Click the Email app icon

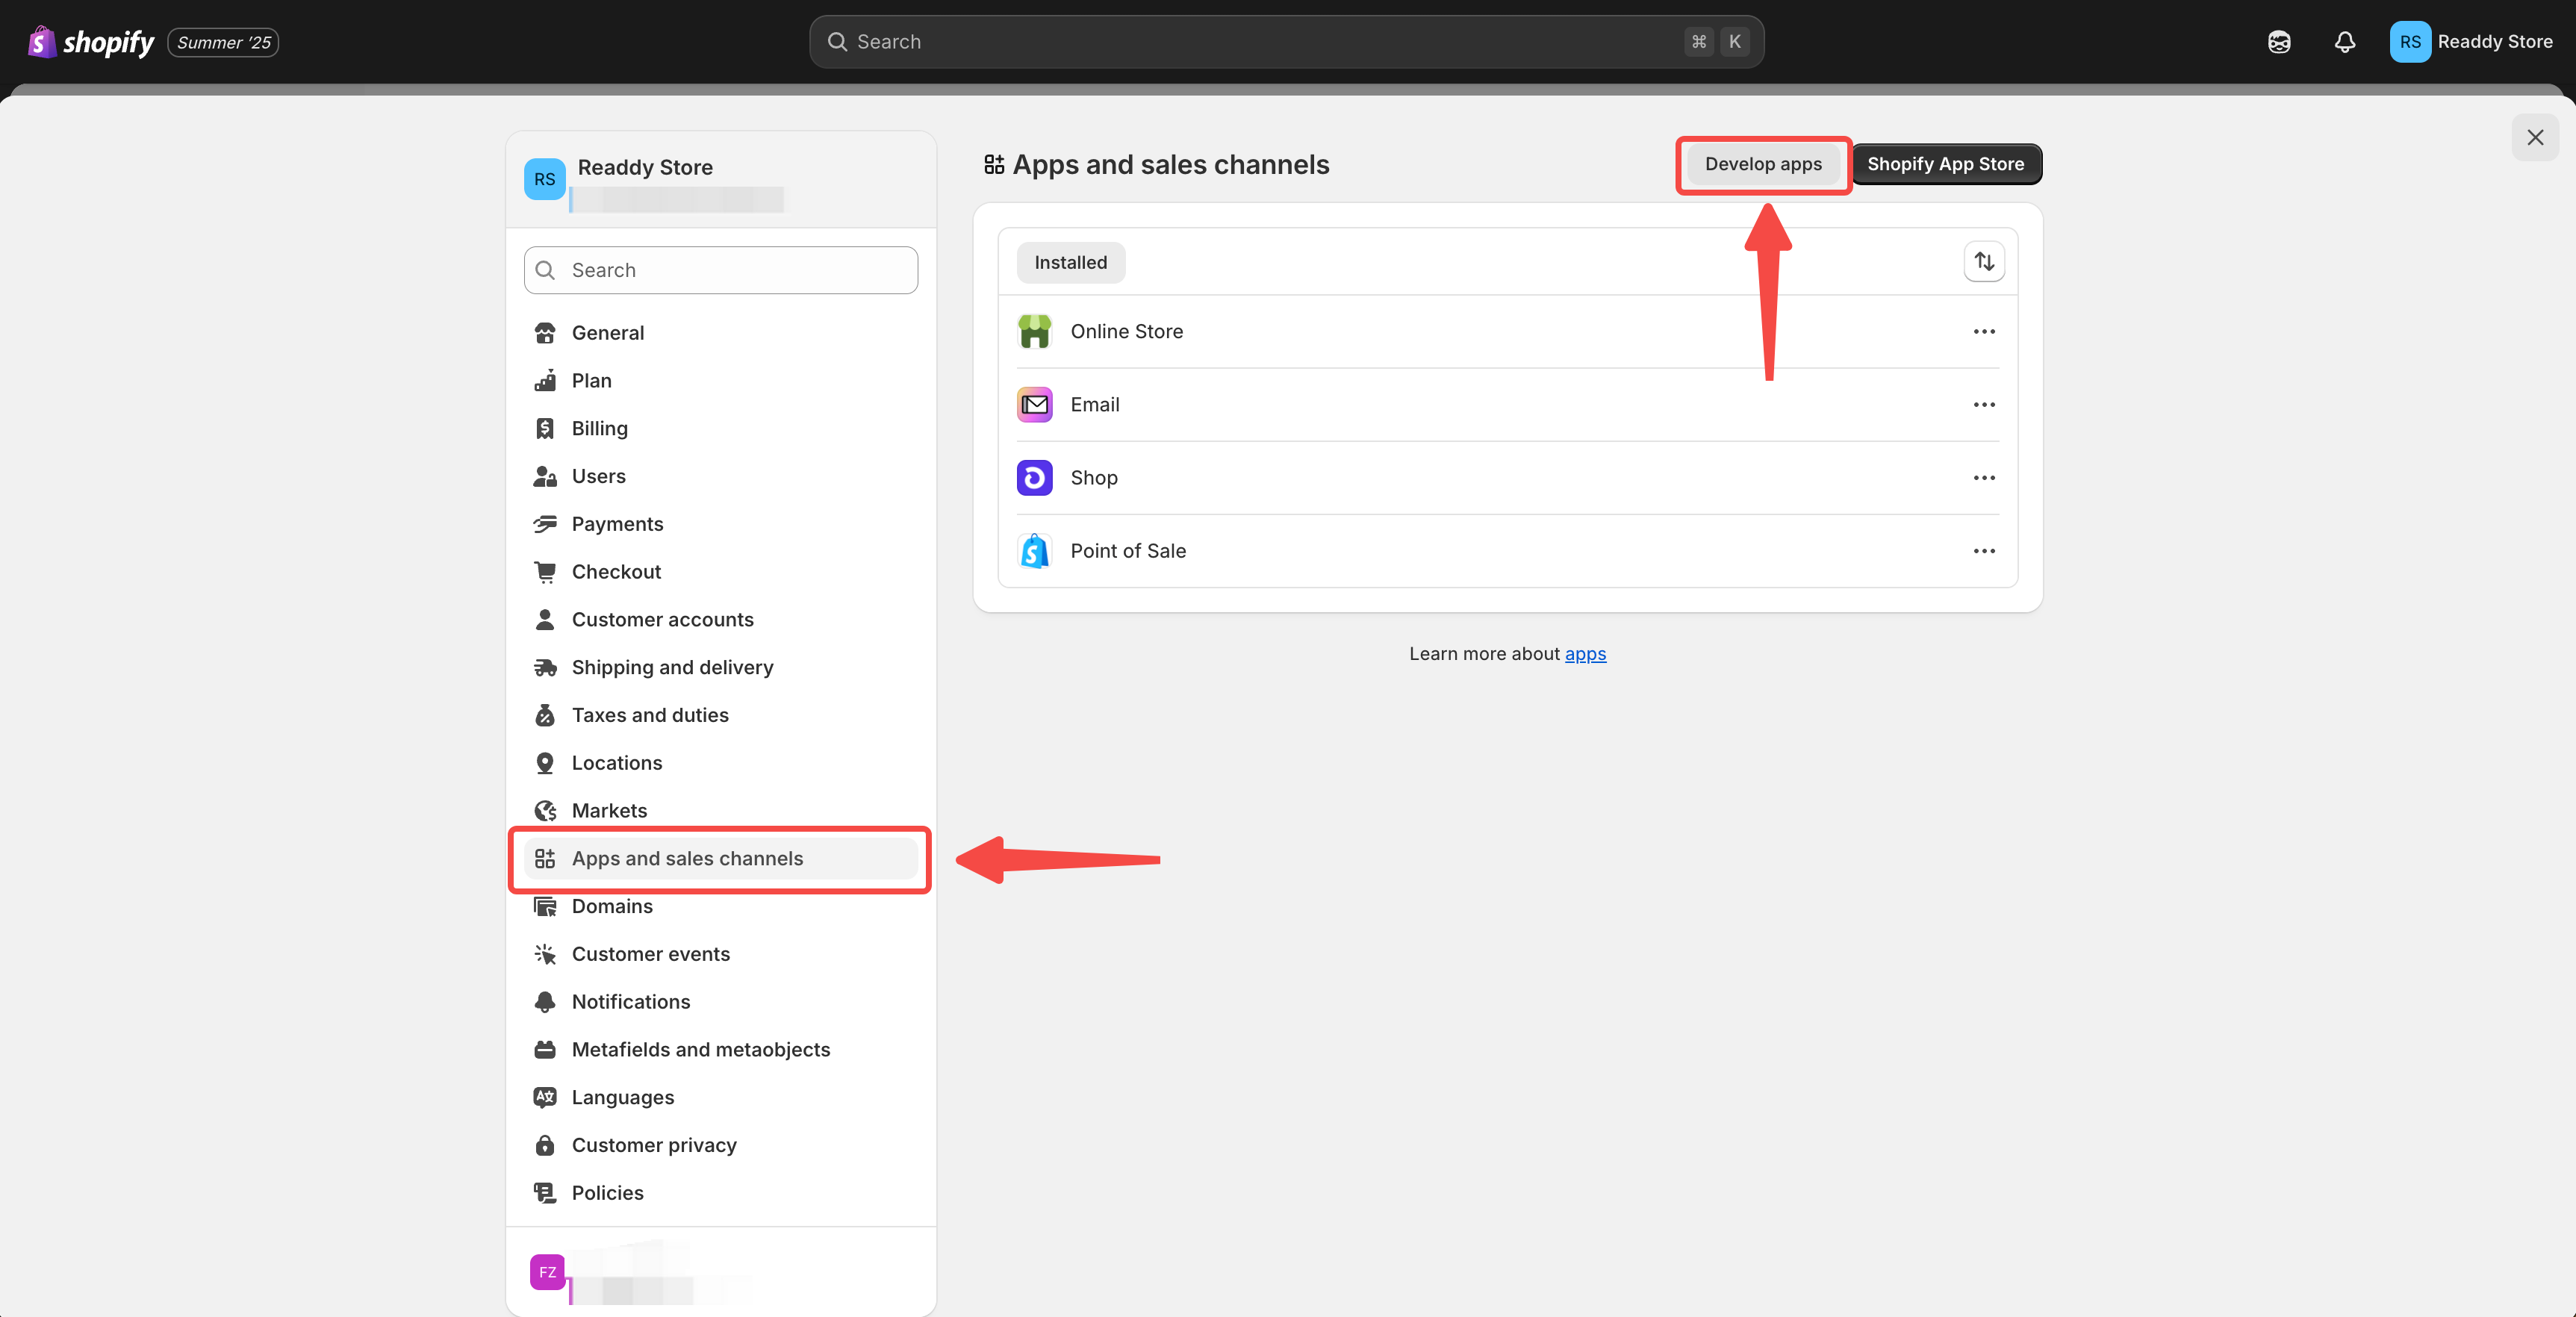[1034, 405]
